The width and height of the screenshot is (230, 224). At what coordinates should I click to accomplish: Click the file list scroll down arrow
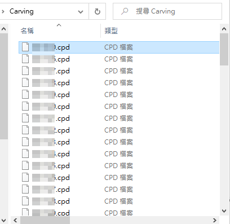[x=224, y=211]
